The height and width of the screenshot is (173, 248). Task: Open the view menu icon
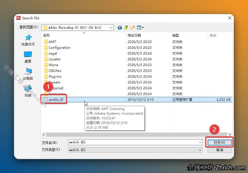[x=140, y=28]
